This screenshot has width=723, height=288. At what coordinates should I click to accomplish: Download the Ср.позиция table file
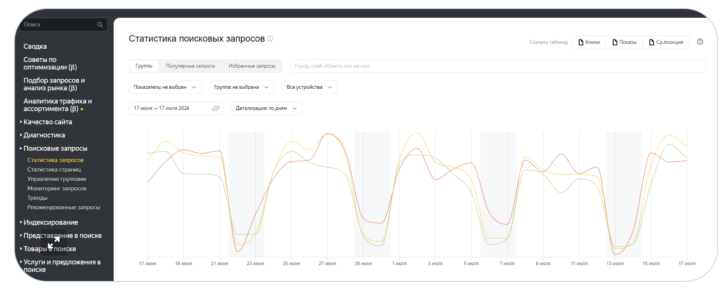pos(666,42)
